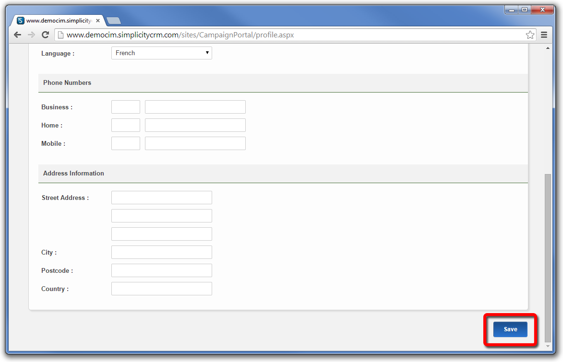Click the Postcode input field

[162, 270]
